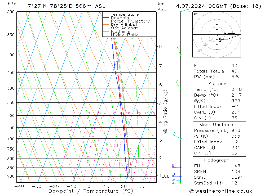Viewport: 265px width, 194px height.
Task: Open the weatheronline.co.uk link
Action: click(x=221, y=191)
